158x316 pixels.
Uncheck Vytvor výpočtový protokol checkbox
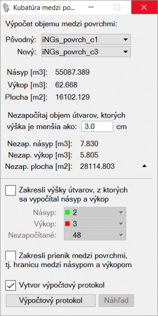11,285
